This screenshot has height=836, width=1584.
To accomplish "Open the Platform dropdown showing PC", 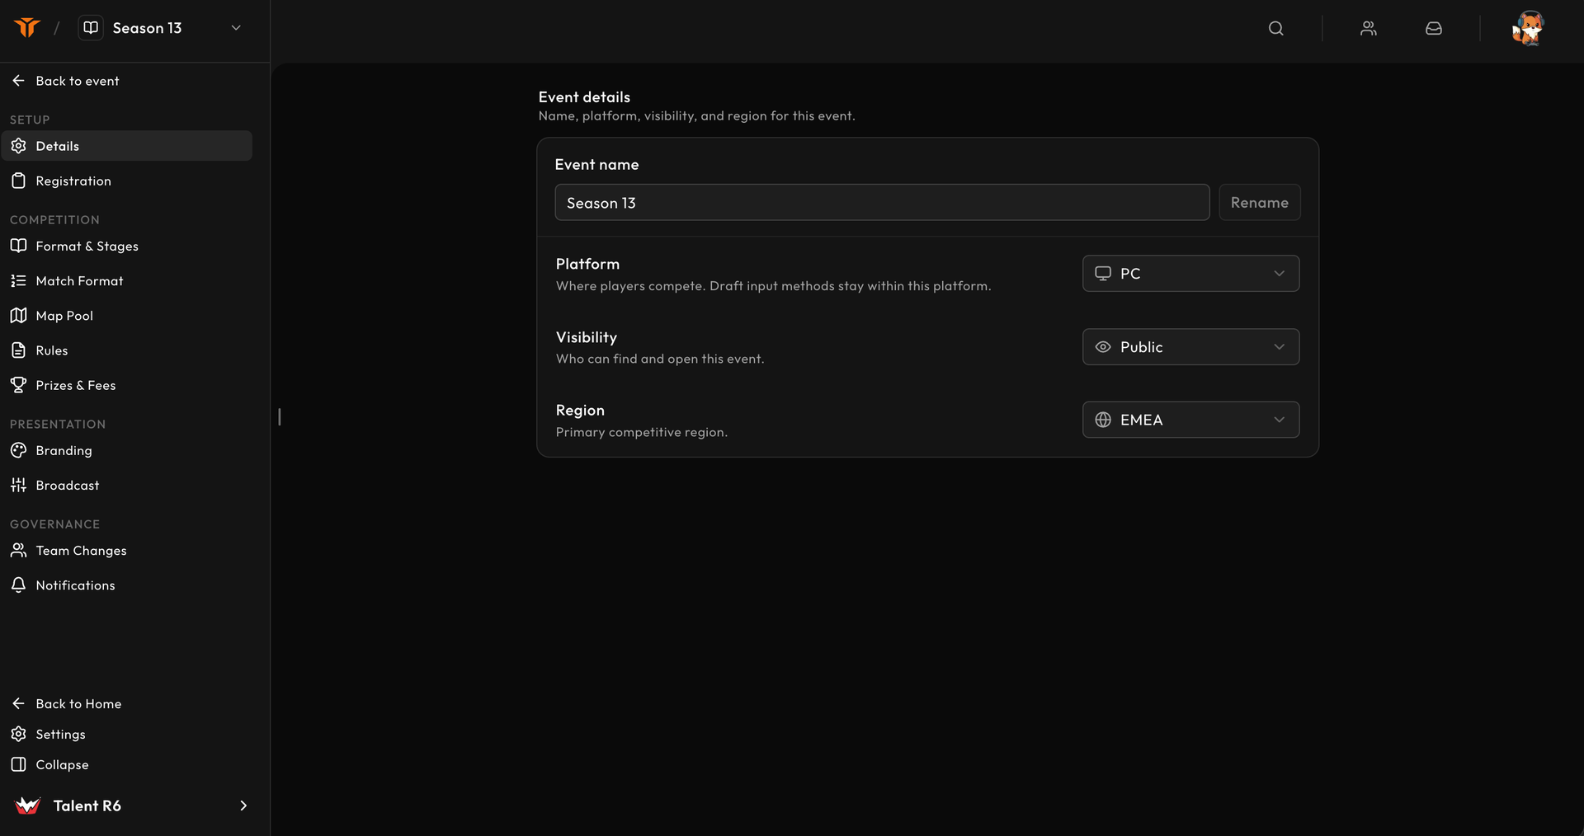I will coord(1190,274).
